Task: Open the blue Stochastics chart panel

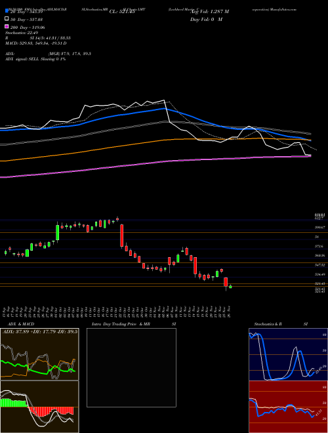Action: [x=288, y=354]
